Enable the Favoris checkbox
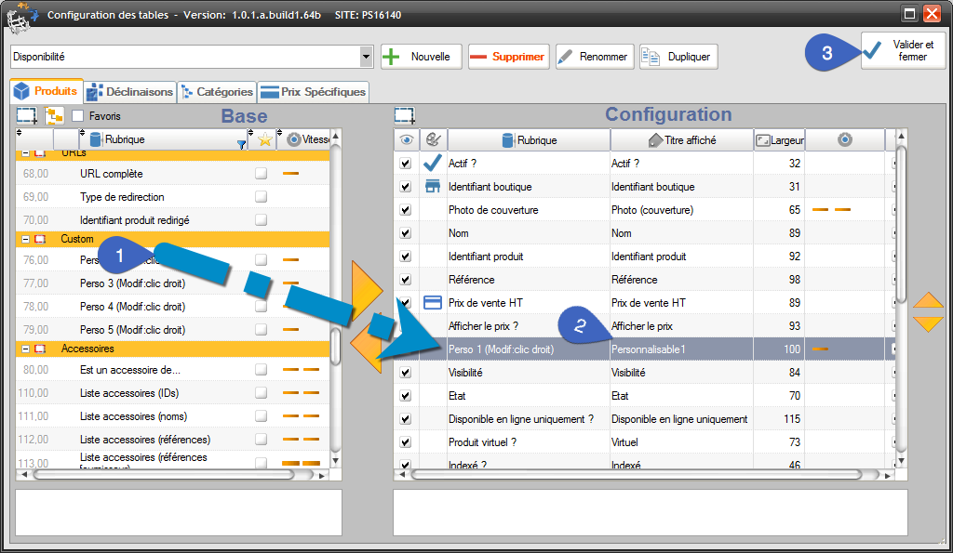The image size is (953, 553). pyautogui.click(x=78, y=116)
